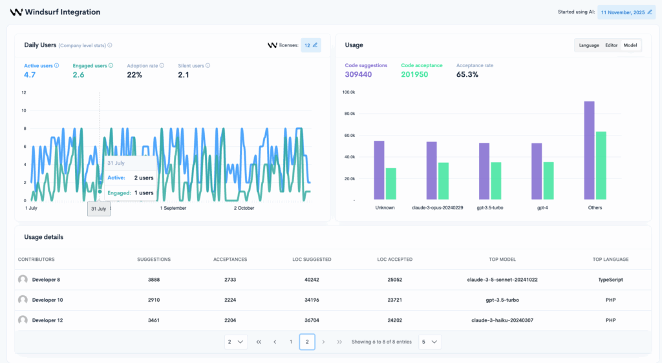The height and width of the screenshot is (363, 662).
Task: Select the Model view in Usage
Action: (x=630, y=45)
